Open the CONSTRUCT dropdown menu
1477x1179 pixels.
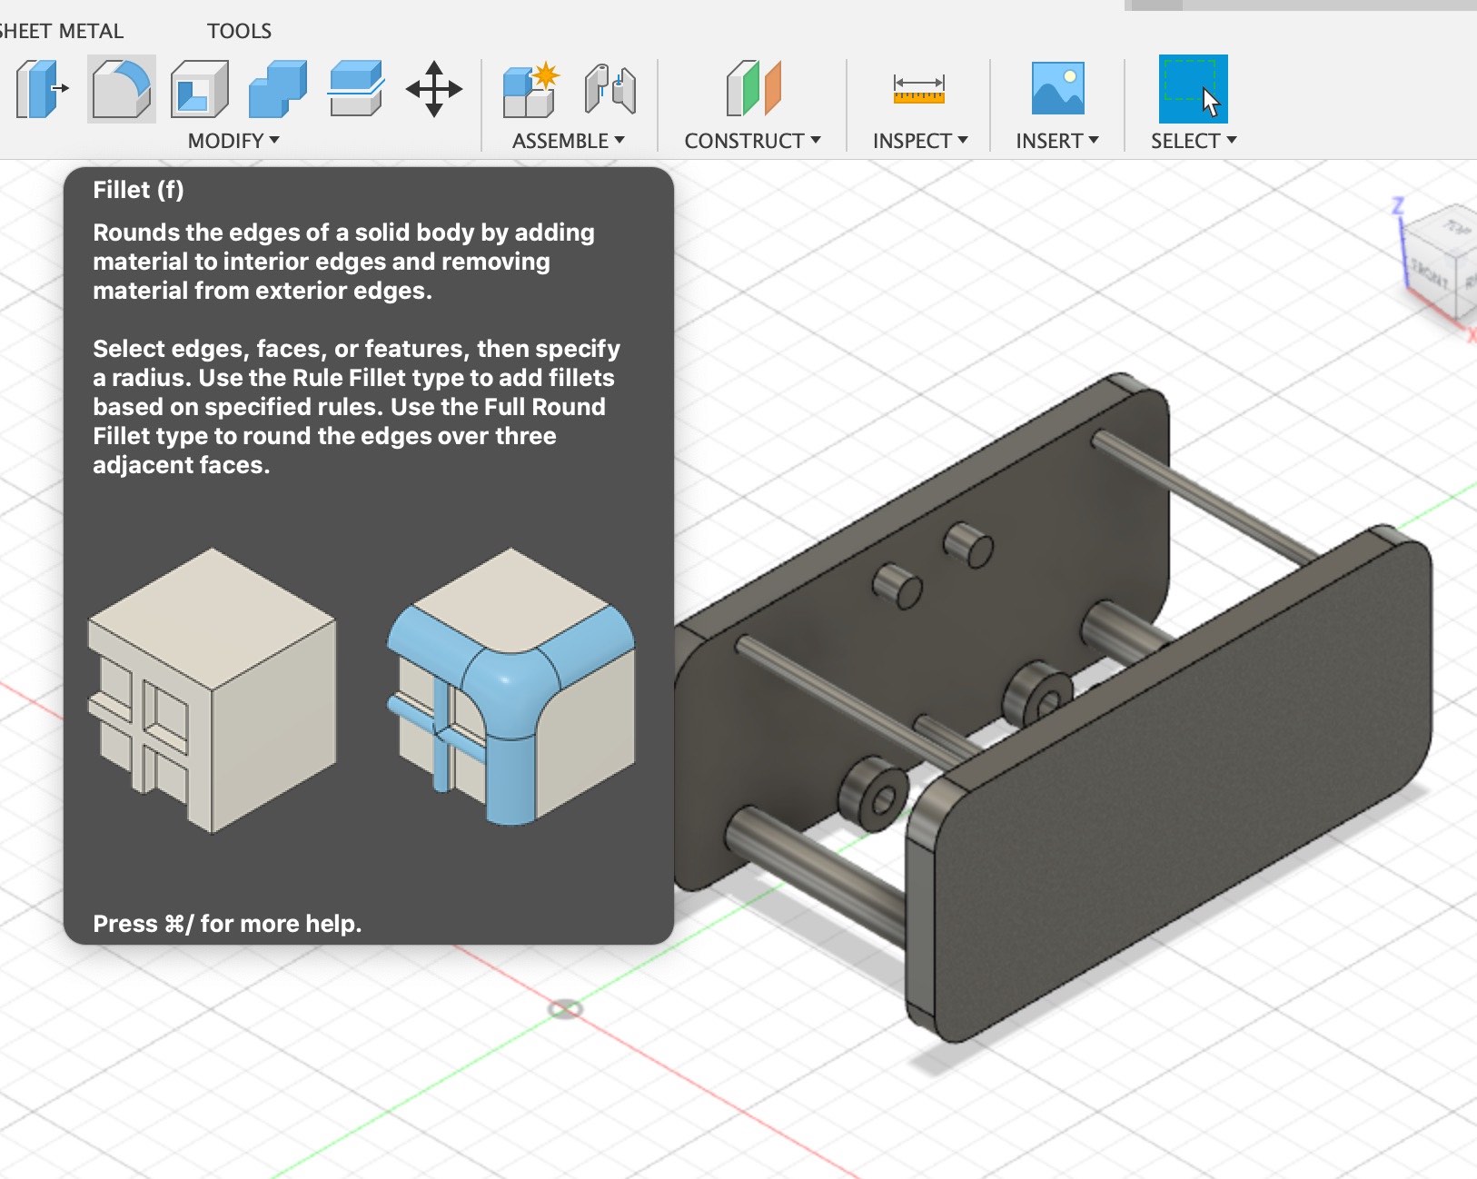[x=753, y=141]
